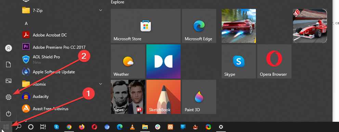Open Firefox from the taskbar
The image size is (339, 132).
82,127
